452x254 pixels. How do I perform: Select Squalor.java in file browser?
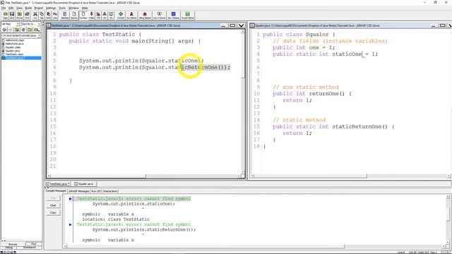(13, 51)
